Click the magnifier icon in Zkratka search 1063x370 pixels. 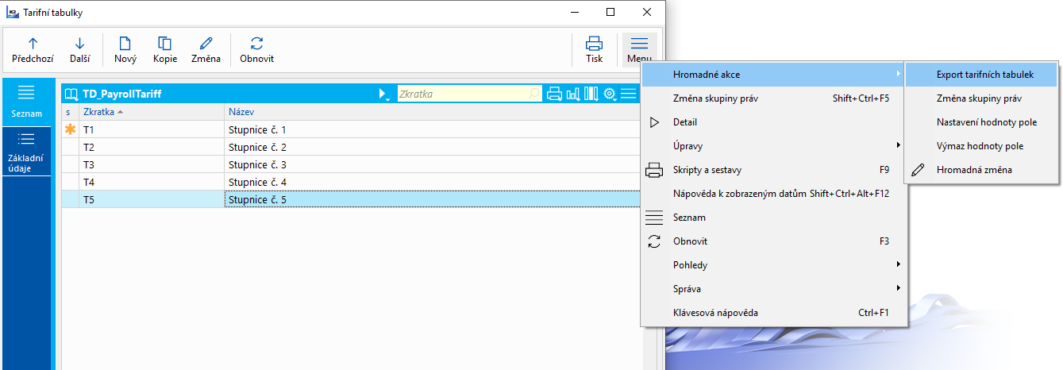[x=534, y=94]
